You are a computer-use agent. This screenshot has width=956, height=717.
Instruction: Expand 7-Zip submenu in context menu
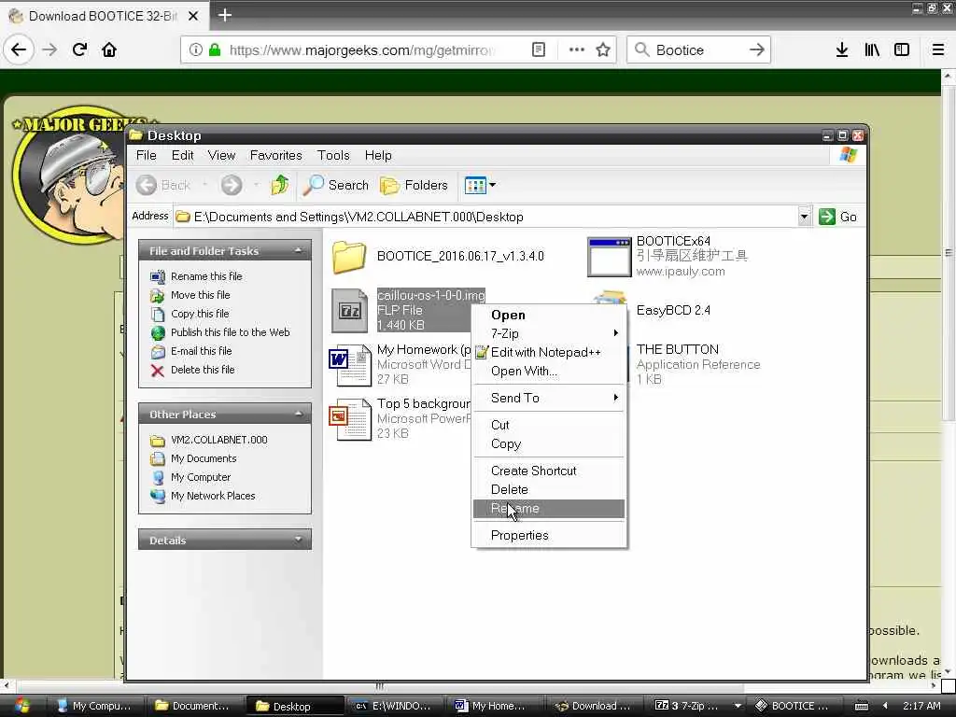pyautogui.click(x=549, y=333)
